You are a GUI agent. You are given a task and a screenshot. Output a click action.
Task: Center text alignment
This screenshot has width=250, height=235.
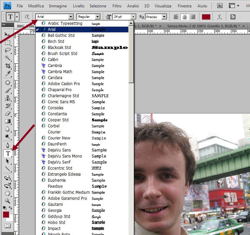[x=184, y=17]
